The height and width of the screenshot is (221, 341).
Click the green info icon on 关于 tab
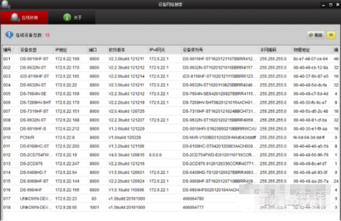pyautogui.click(x=67, y=17)
